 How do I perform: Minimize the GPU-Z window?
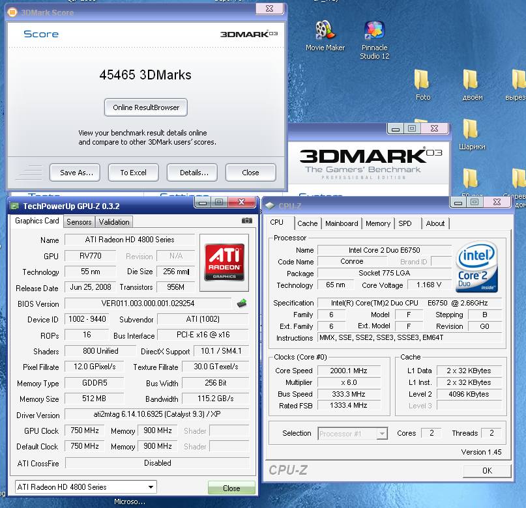point(202,203)
